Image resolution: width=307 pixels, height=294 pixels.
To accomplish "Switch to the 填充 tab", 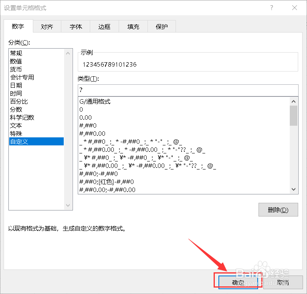I will point(133,27).
